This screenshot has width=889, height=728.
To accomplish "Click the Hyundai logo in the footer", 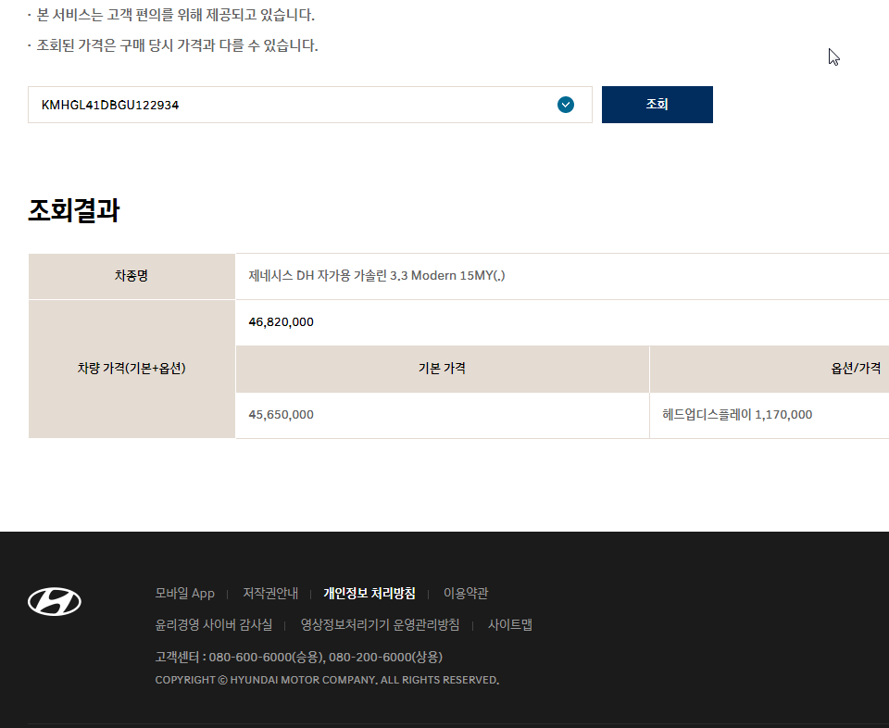I will coord(55,602).
